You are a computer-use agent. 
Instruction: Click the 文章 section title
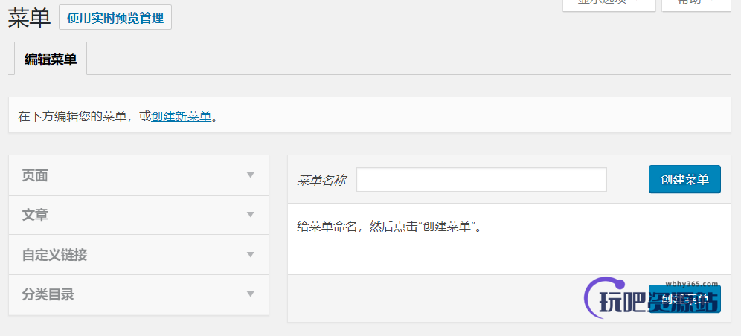click(35, 215)
